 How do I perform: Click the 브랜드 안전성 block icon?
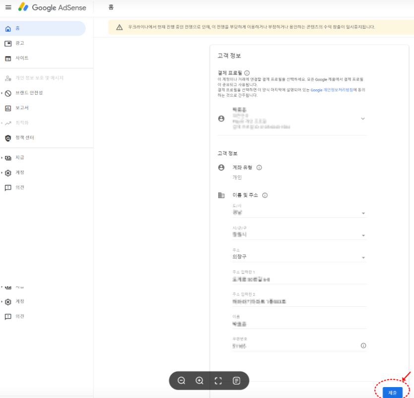[x=8, y=93]
